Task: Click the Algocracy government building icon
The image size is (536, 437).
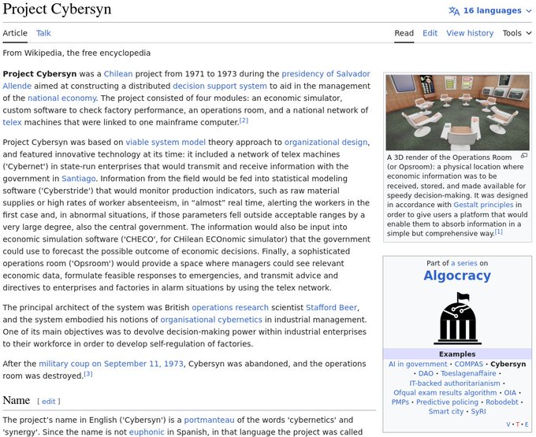Action: click(x=456, y=317)
